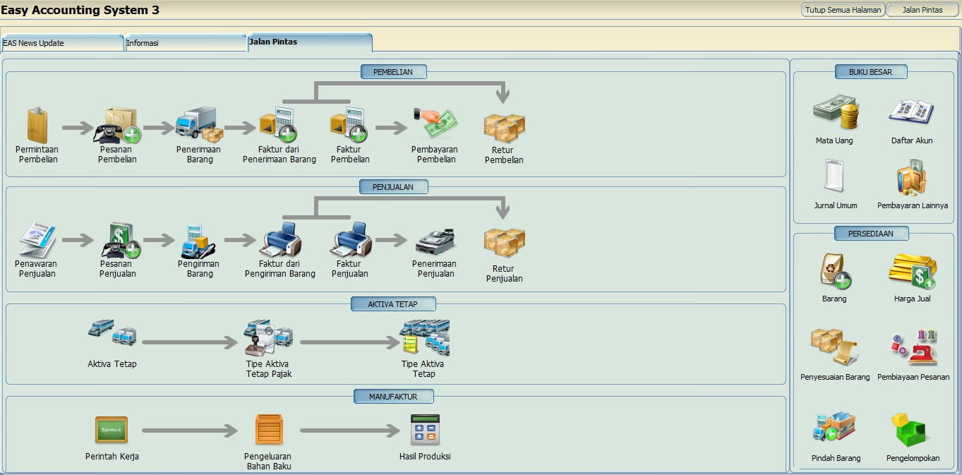Open the Perintah Kerja chalkboard icon
962x475 pixels.
112,429
